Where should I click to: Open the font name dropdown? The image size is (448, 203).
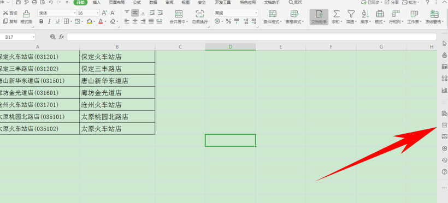click(x=75, y=13)
